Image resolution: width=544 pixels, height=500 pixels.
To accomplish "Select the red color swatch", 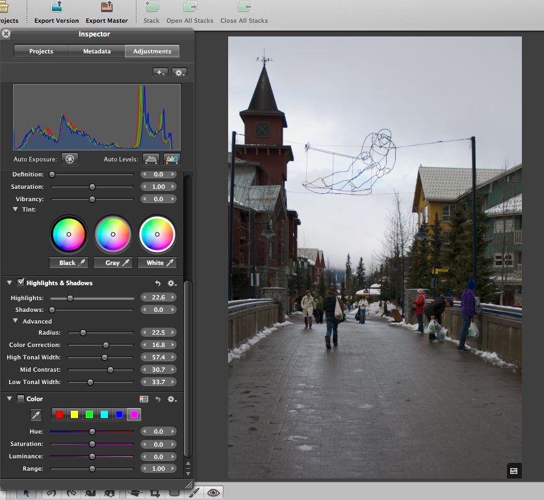I will [60, 415].
